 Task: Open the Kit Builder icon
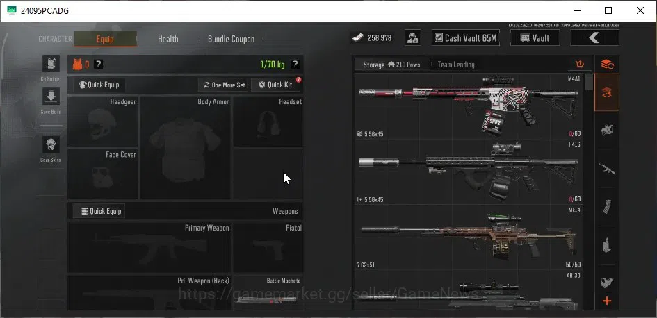click(x=51, y=64)
